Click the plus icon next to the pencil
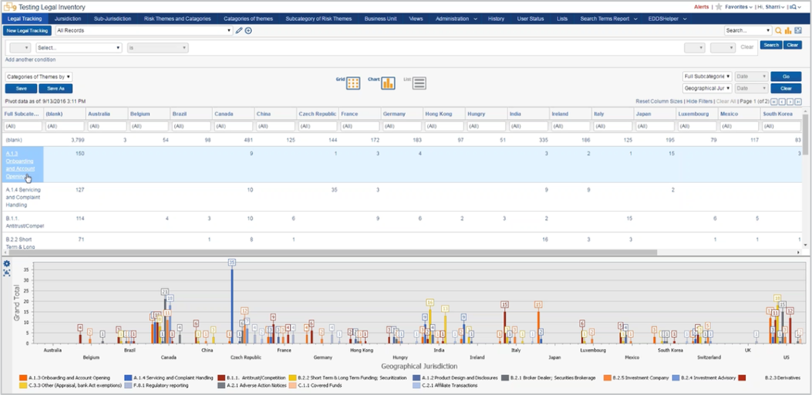 [x=248, y=31]
